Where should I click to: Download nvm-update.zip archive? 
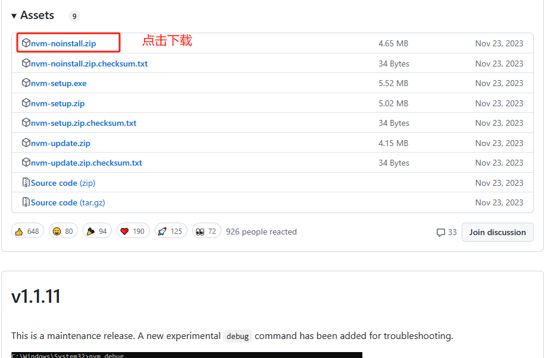pos(61,143)
